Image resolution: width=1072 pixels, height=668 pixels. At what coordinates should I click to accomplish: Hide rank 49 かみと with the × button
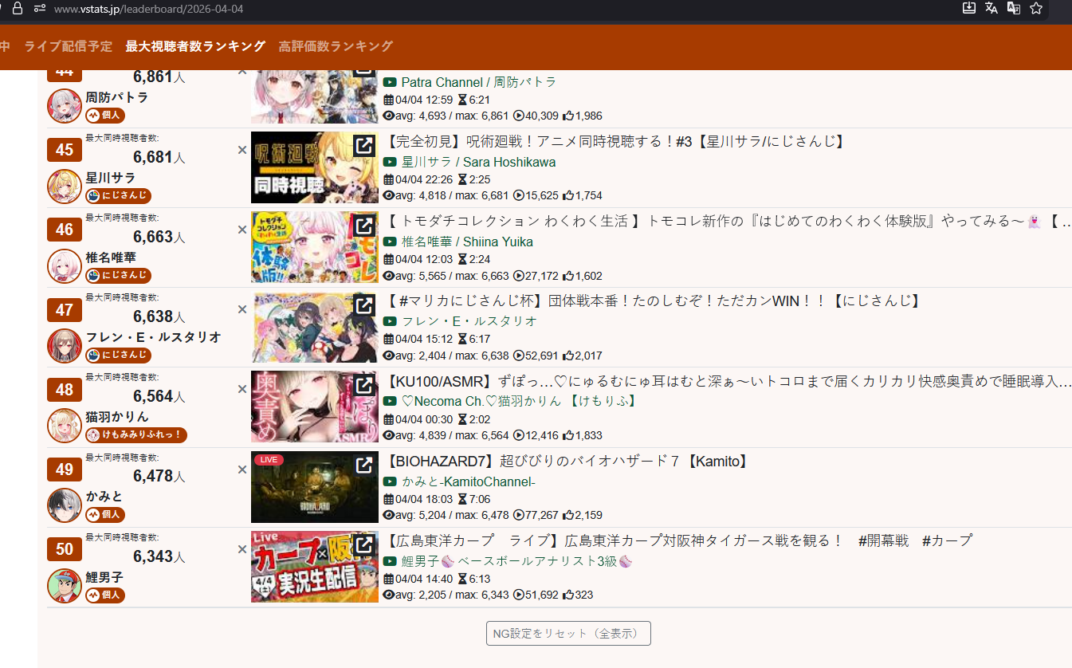(242, 470)
